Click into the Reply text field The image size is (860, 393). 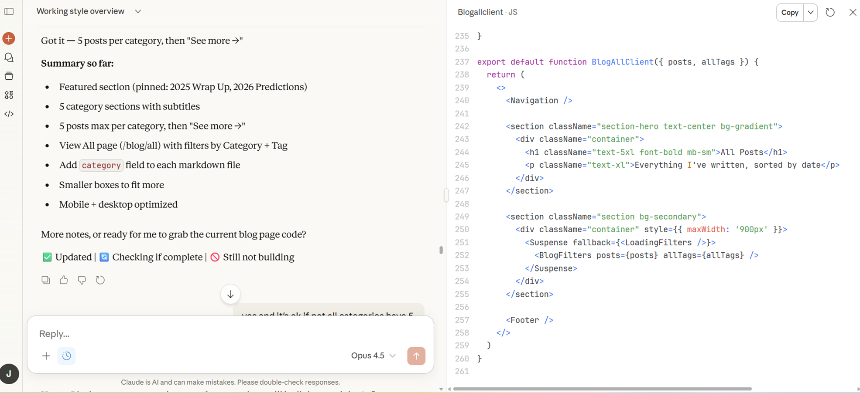pyautogui.click(x=218, y=334)
